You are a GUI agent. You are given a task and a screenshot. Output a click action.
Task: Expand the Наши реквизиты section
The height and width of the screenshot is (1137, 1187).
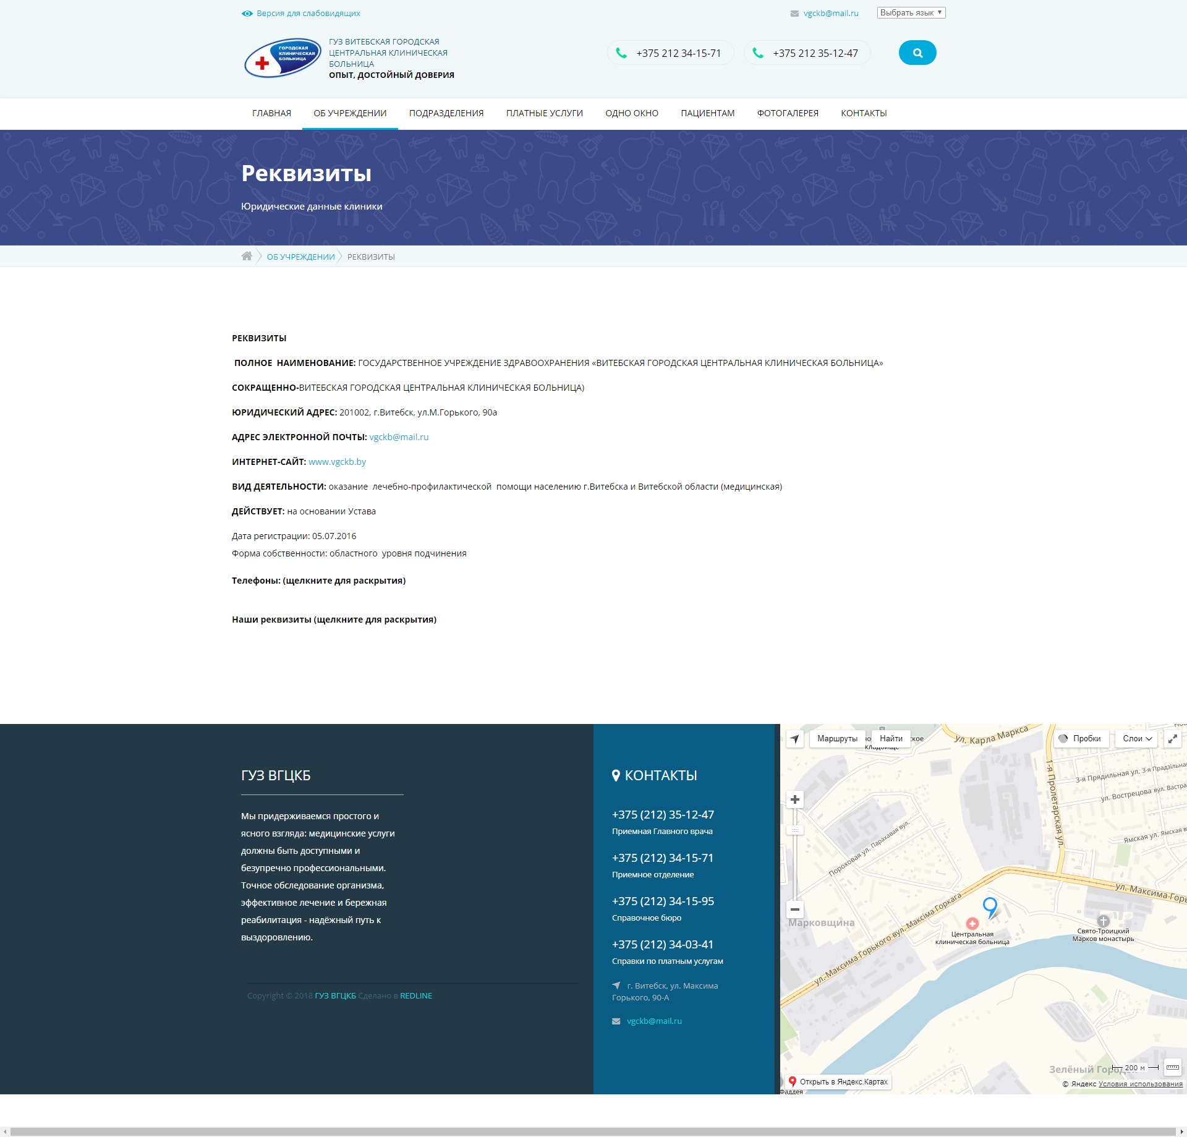[x=334, y=620]
